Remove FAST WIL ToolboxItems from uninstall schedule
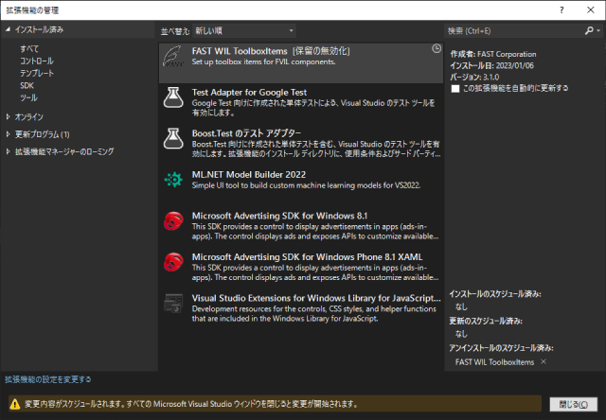The width and height of the screenshot is (606, 420). point(544,361)
